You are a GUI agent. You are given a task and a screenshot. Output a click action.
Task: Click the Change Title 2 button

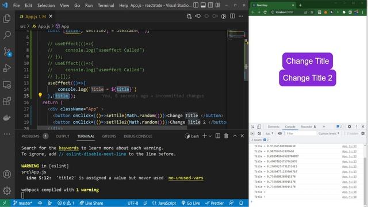308,78
